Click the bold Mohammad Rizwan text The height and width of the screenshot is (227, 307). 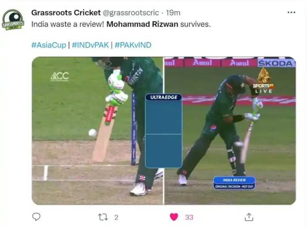pos(142,24)
